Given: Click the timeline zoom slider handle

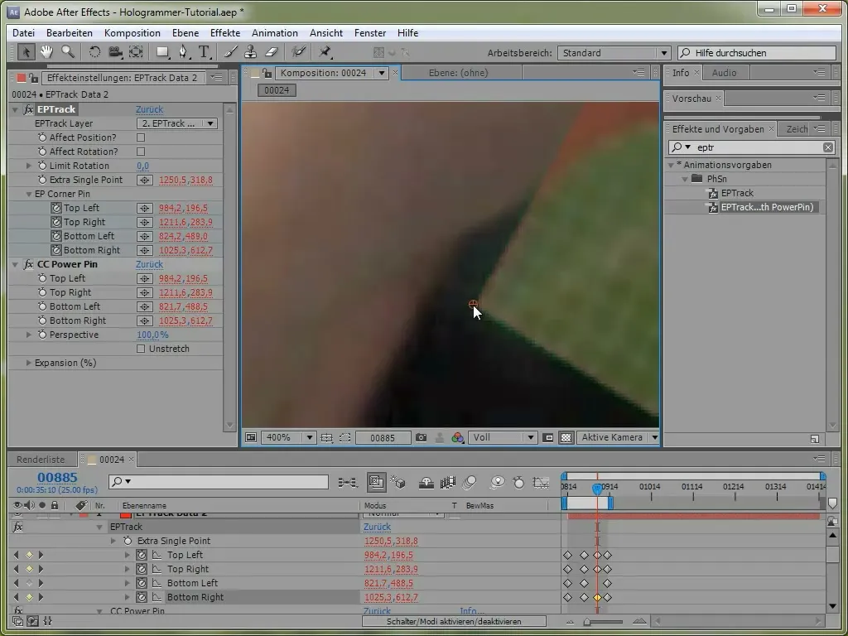Looking at the screenshot, I should click(587, 622).
